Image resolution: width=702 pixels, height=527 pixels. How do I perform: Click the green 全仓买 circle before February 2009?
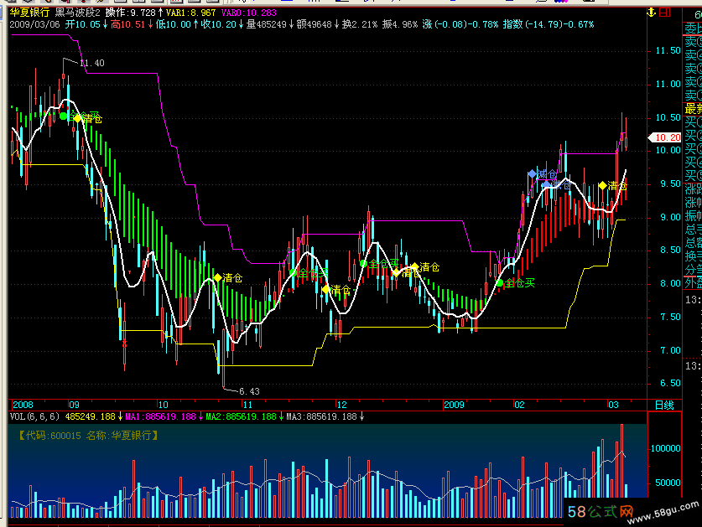(500, 282)
